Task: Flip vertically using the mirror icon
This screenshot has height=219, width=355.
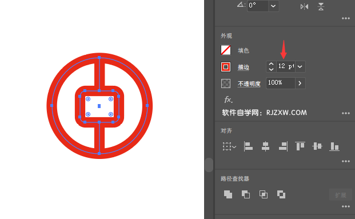Action: [321, 6]
